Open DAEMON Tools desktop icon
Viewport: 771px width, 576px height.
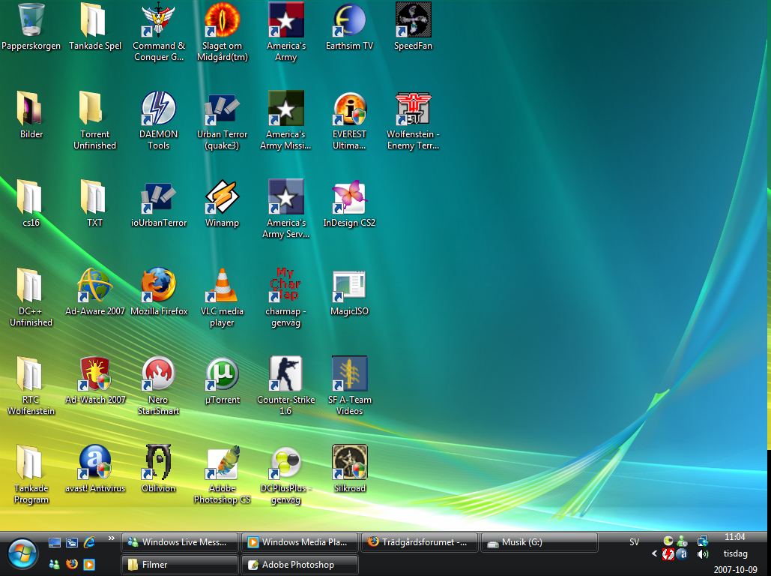pyautogui.click(x=159, y=109)
